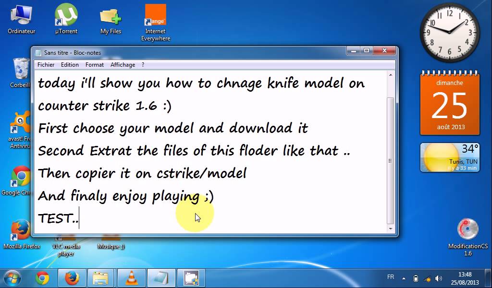The width and height of the screenshot is (492, 288).
Task: Click the line 'First choose your model'
Action: click(172, 129)
